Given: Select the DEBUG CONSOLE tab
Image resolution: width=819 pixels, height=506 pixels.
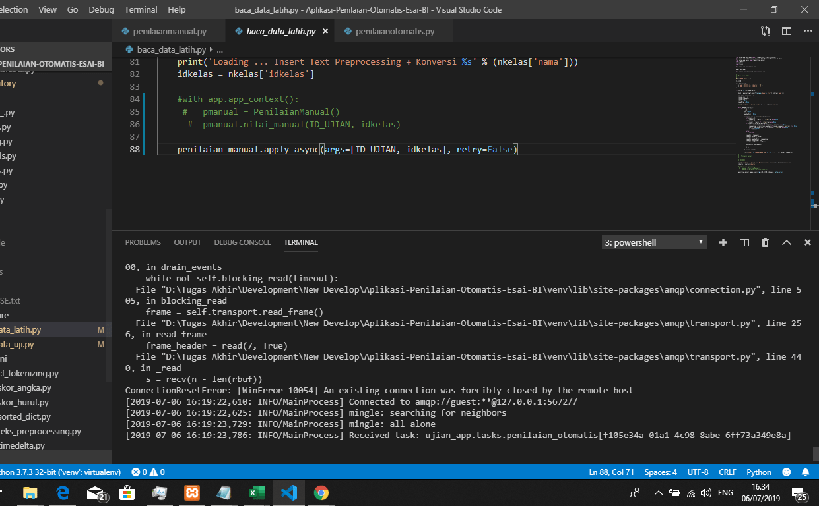Looking at the screenshot, I should coord(242,242).
